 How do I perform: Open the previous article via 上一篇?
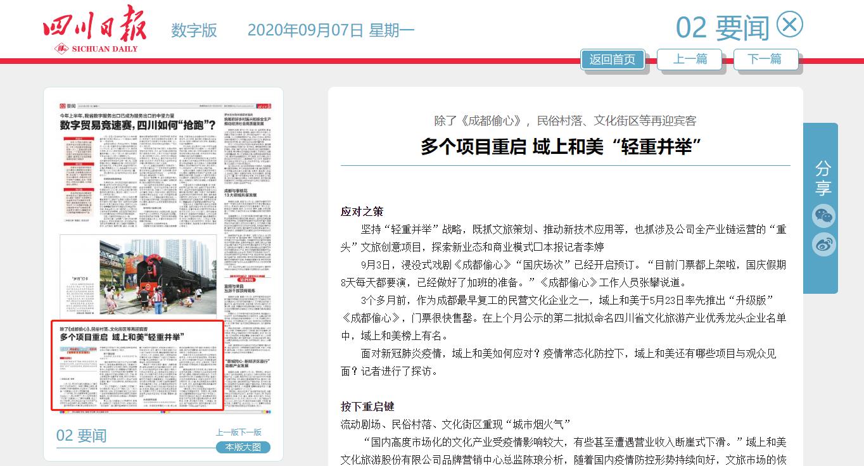click(689, 59)
